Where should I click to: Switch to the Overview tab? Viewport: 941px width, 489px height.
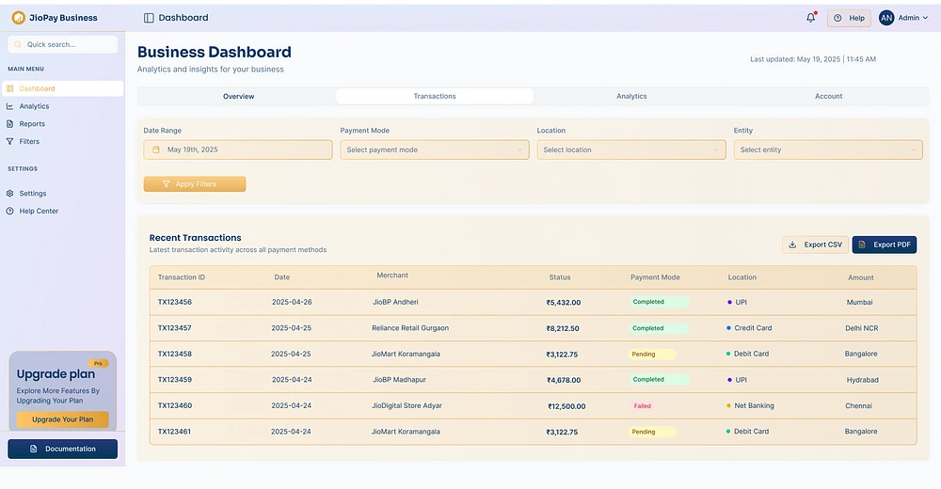238,97
